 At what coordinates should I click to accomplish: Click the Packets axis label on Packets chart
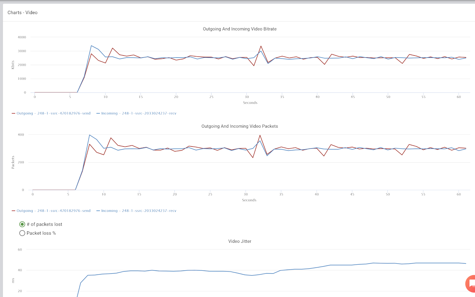pyautogui.click(x=12, y=162)
